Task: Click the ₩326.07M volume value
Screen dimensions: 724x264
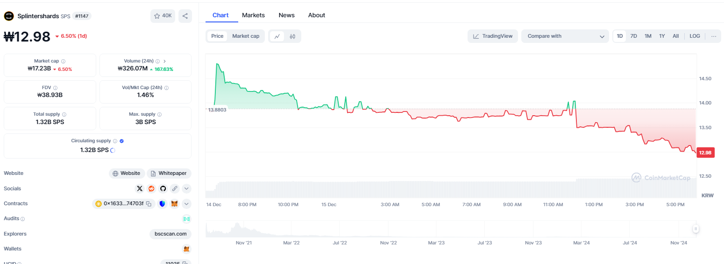Action: (133, 69)
